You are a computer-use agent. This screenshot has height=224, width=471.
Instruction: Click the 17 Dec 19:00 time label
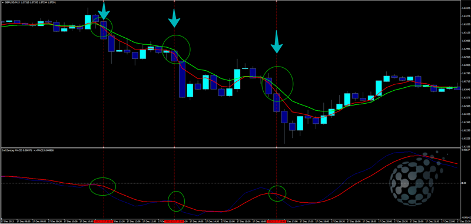[x=354, y=221]
